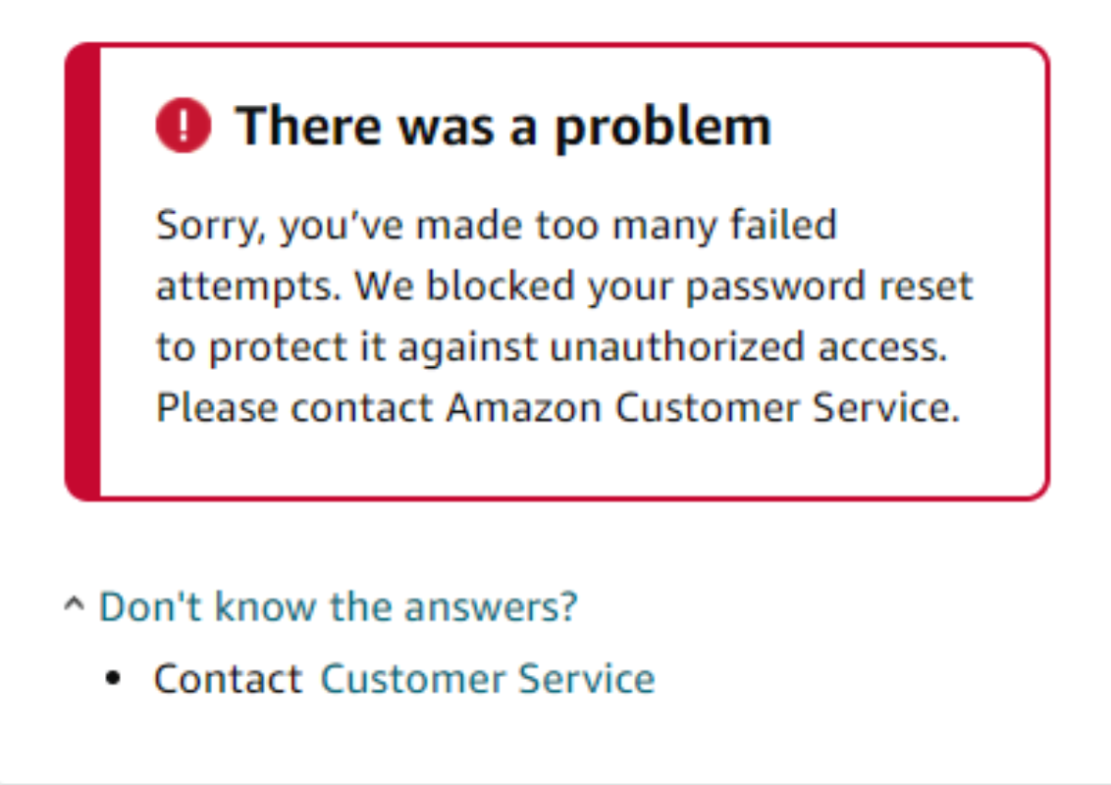Open the Customer Service link

(x=488, y=679)
